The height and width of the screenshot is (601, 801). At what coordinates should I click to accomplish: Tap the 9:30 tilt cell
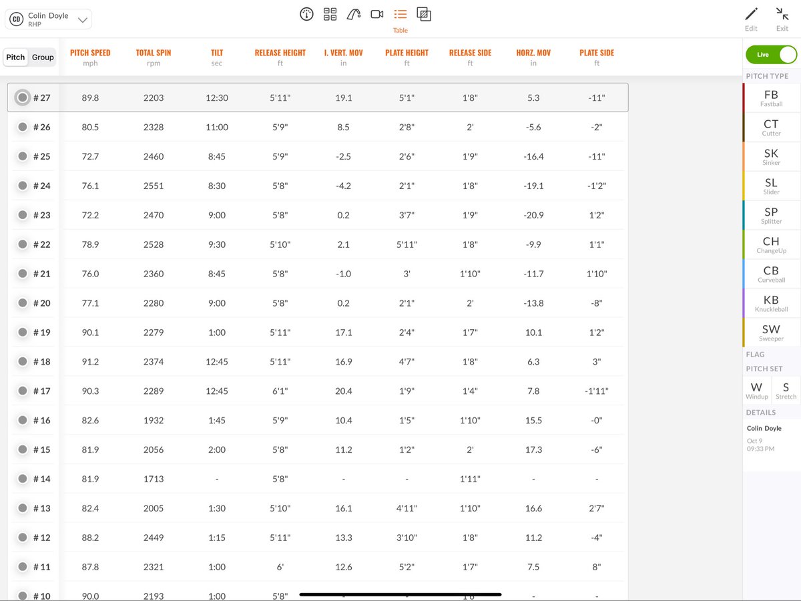pyautogui.click(x=217, y=244)
